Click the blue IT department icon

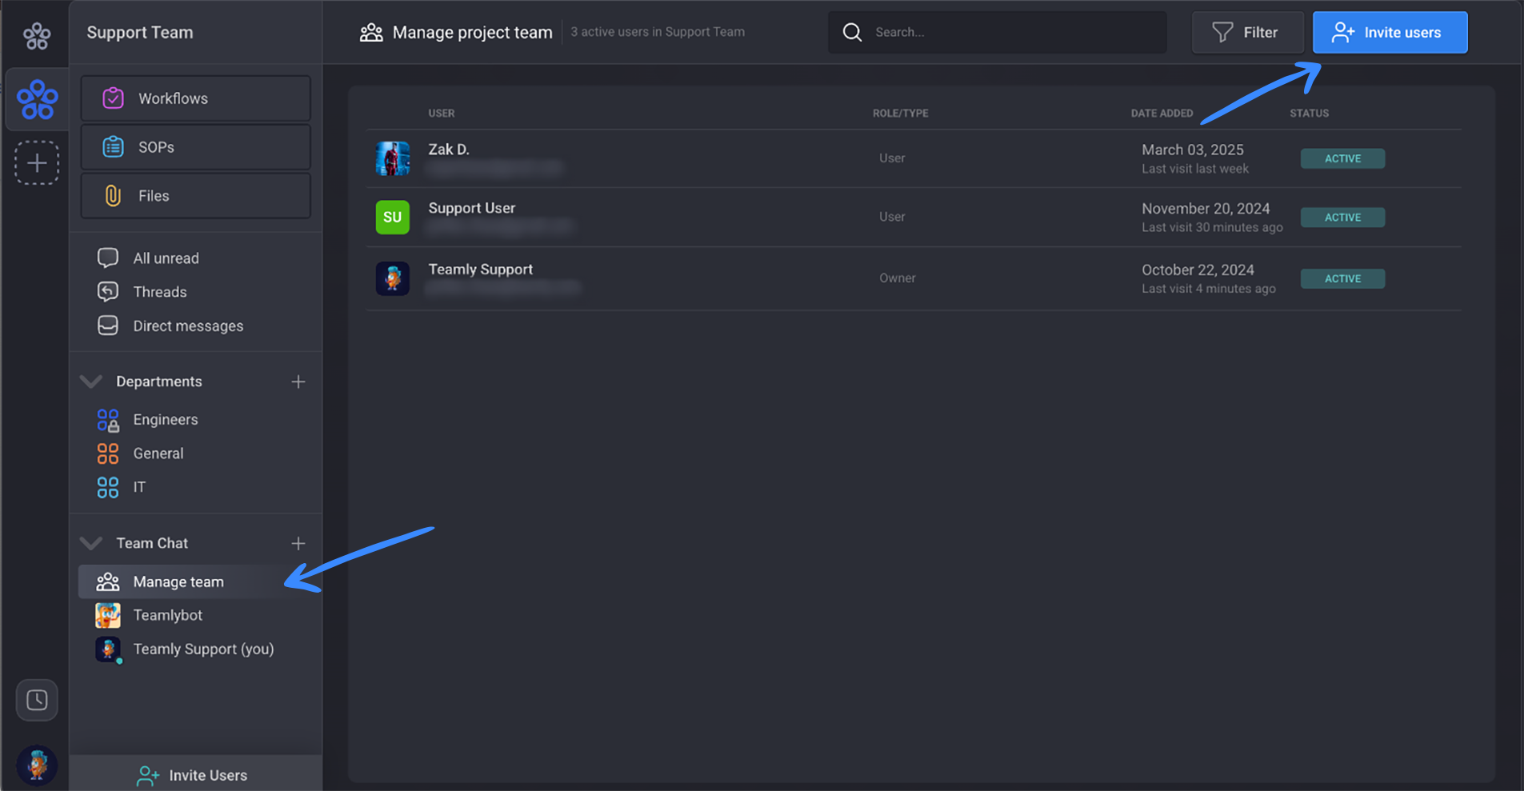click(108, 487)
